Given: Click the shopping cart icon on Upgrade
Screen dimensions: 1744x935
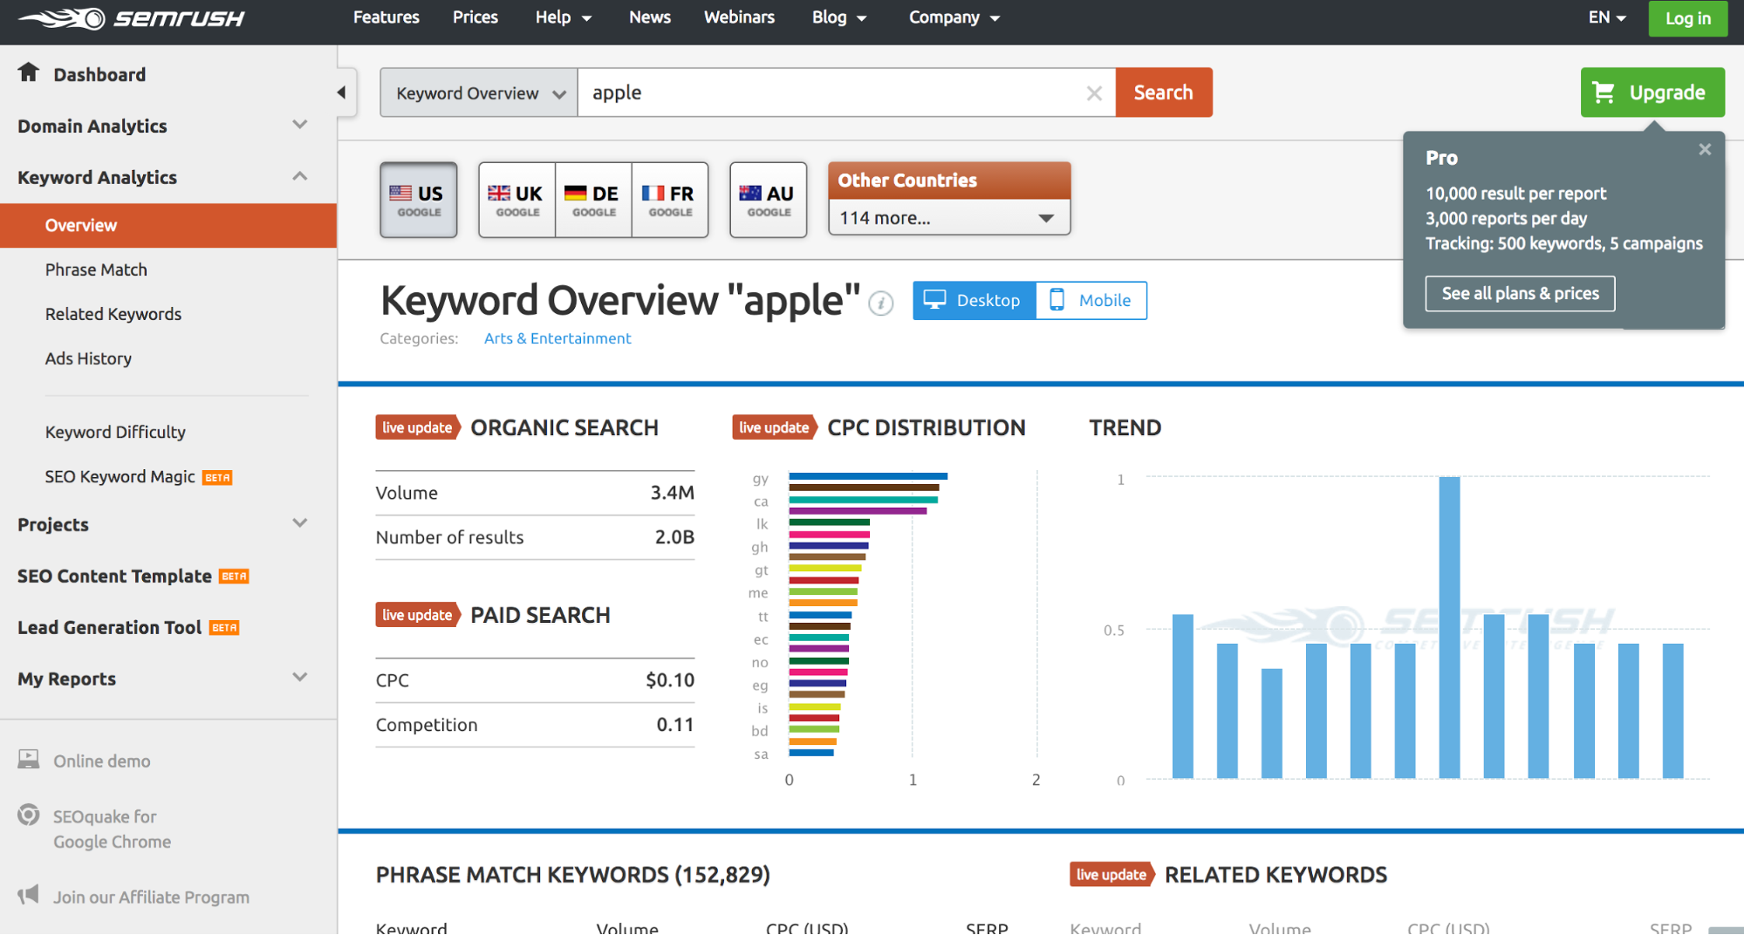Looking at the screenshot, I should coord(1604,92).
